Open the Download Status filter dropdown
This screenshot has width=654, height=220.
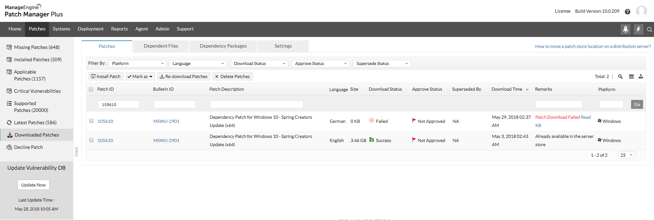pos(259,64)
